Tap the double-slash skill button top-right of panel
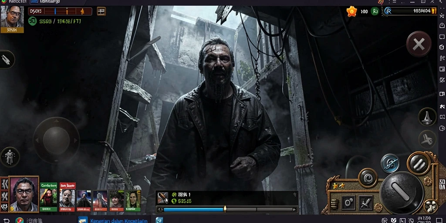This screenshot has height=223, width=446. coord(419,163)
